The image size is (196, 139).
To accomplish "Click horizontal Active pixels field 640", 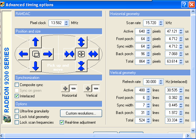I will (141, 31).
